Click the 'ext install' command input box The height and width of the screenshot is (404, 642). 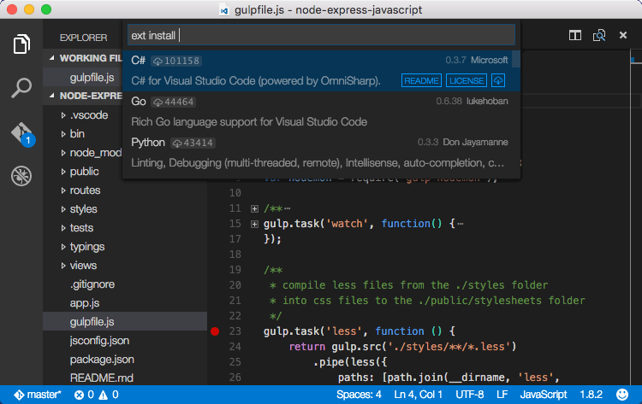[x=321, y=35]
